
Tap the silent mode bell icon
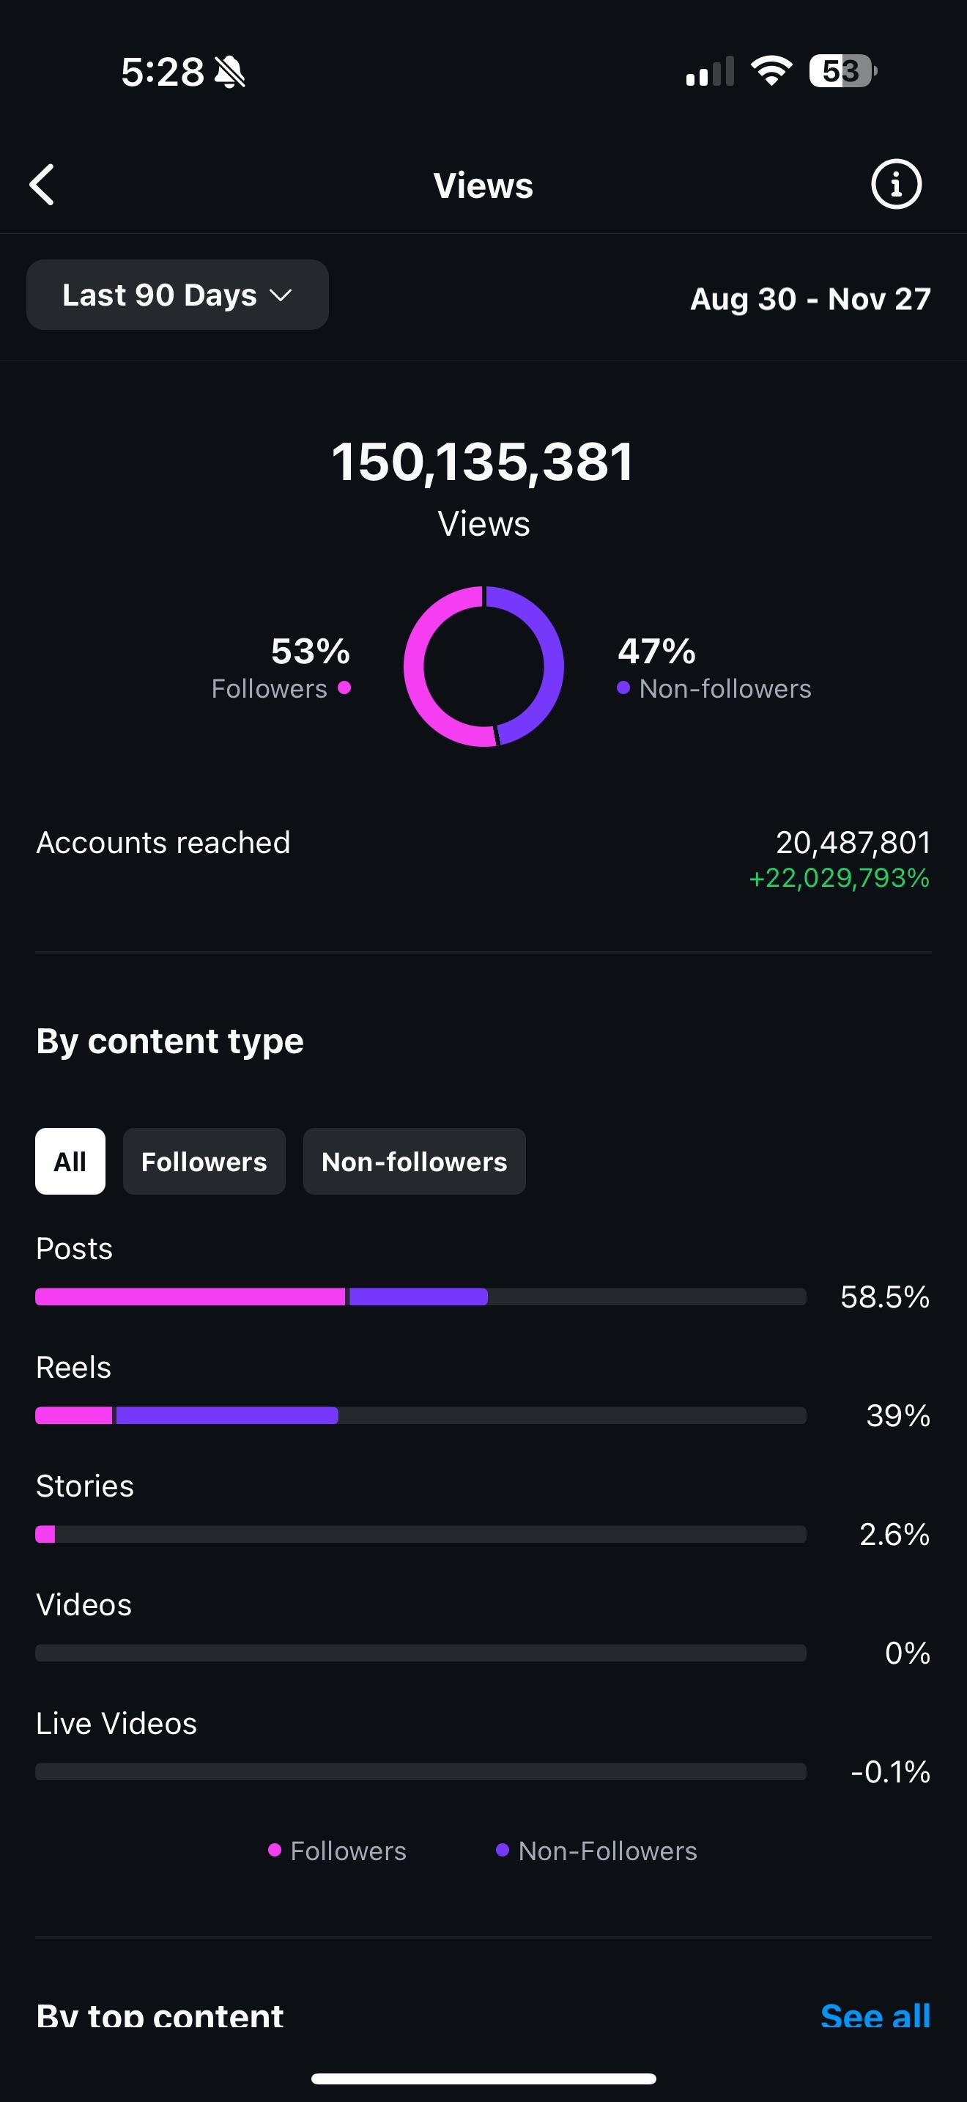(230, 73)
